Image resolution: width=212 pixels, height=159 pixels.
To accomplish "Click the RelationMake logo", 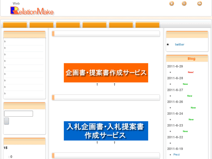I will tap(32, 11).
